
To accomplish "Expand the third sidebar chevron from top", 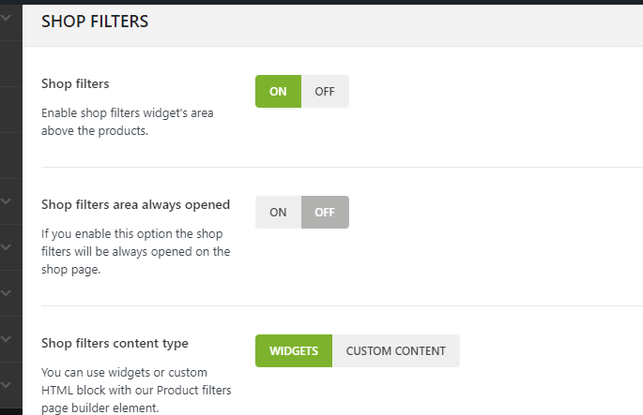I will coord(7,247).
